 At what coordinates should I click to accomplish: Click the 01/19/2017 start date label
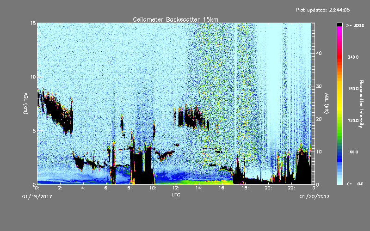(x=37, y=196)
